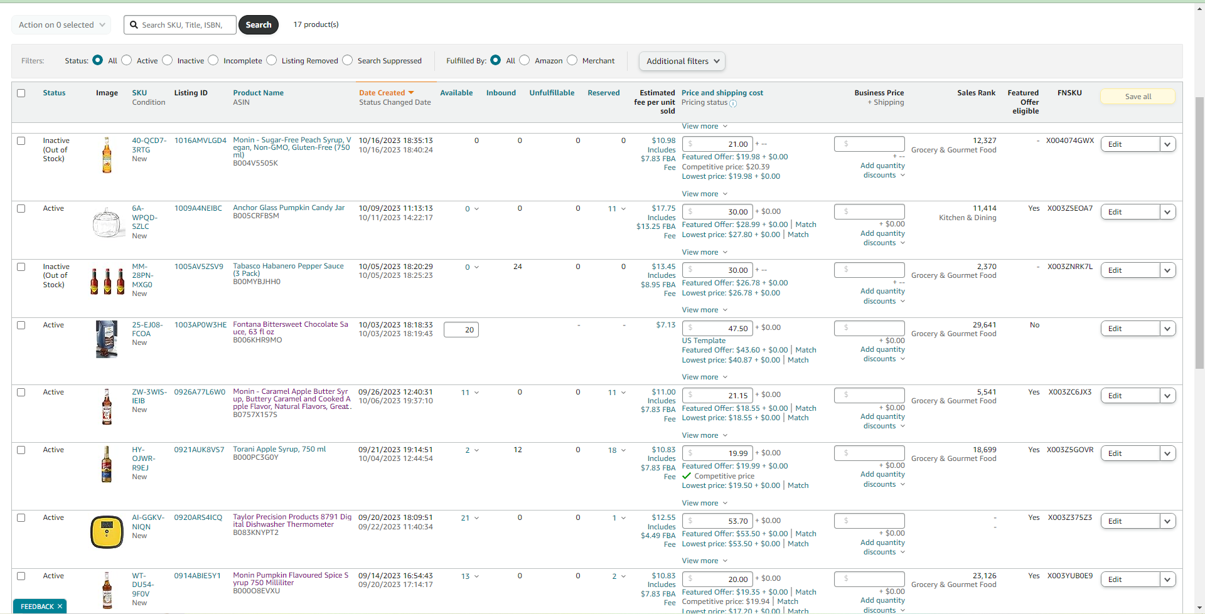1205x614 pixels.
Task: Open the Fontana Bittersweet Chocolate Sauce image
Action: click(107, 339)
